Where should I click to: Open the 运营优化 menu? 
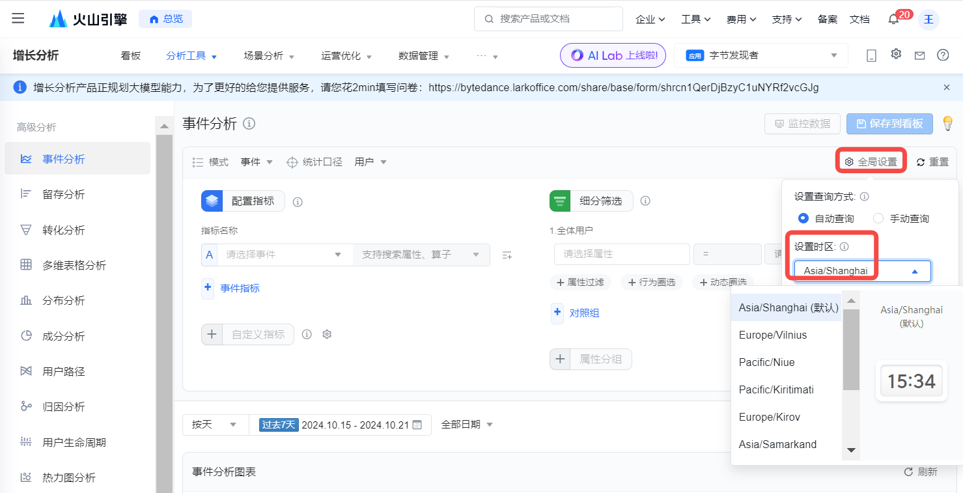pos(346,56)
